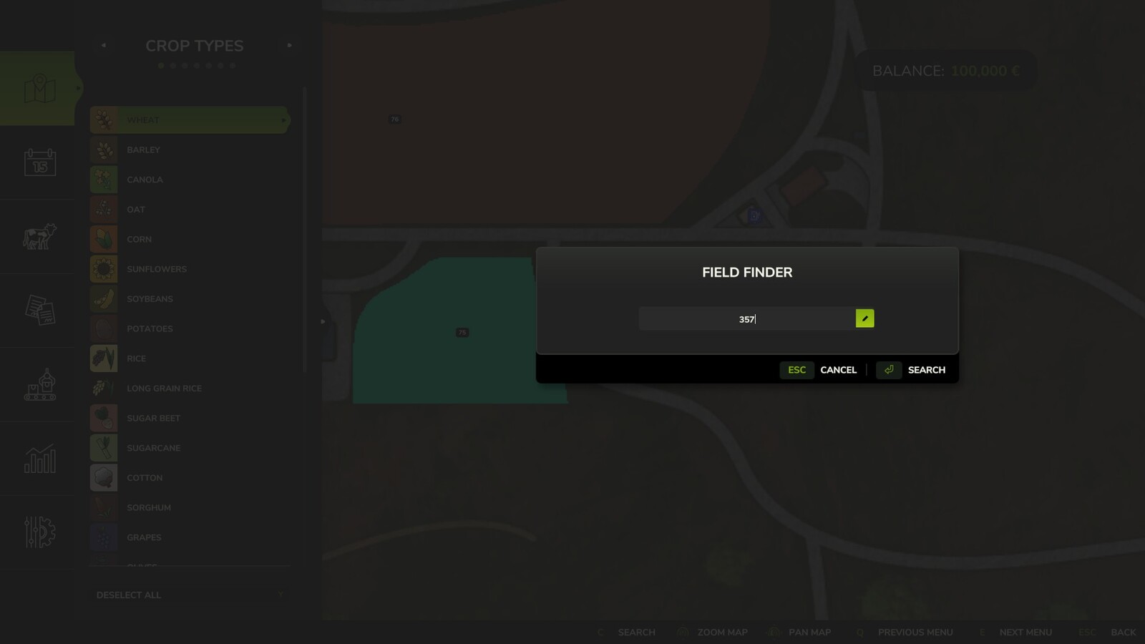Go to previous category with left arrow
Image resolution: width=1145 pixels, height=644 pixels.
point(103,45)
